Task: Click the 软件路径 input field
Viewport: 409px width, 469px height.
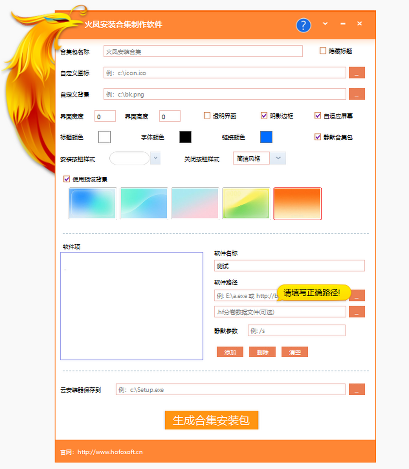Action: pyautogui.click(x=280, y=295)
